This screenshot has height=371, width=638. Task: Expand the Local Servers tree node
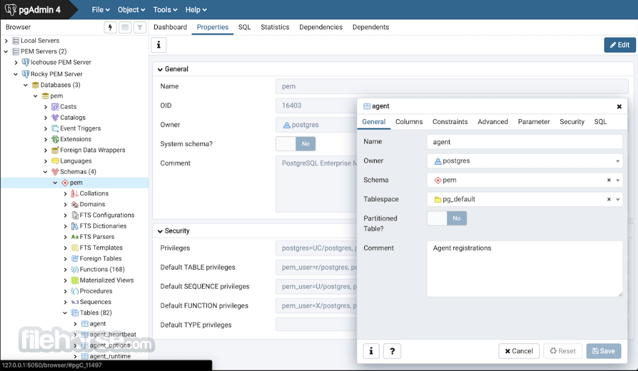6,41
